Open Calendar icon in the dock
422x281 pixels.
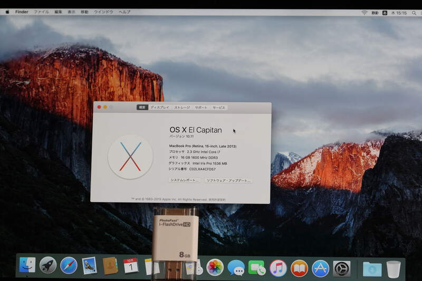click(x=130, y=266)
